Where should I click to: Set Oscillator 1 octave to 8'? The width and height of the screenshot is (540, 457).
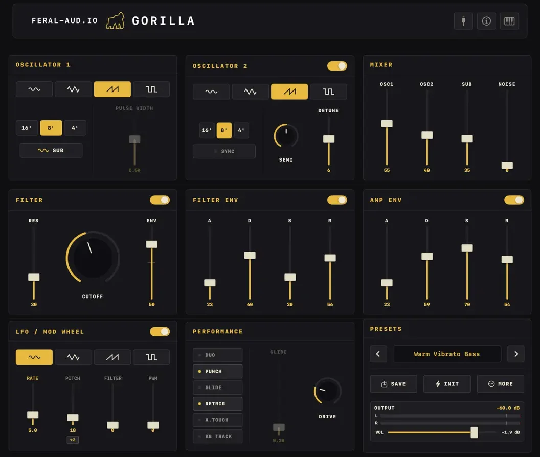click(x=51, y=128)
